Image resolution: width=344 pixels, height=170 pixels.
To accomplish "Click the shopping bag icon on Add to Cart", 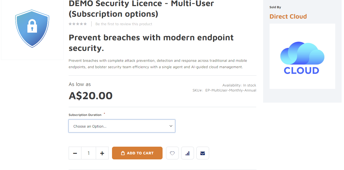I will [123, 153].
